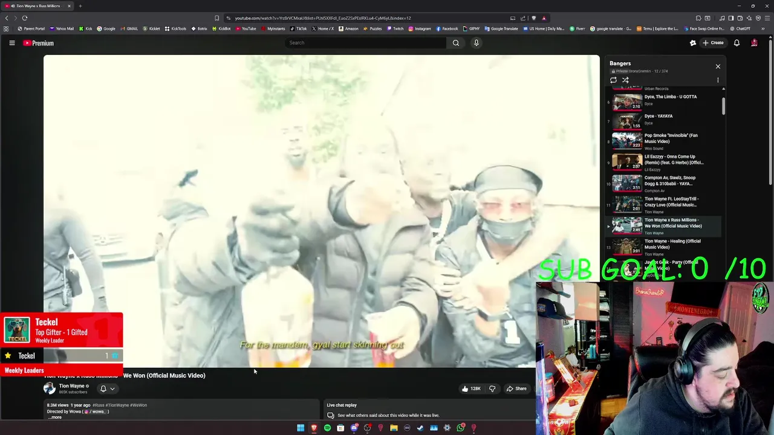Open the Twitch bookmark
This screenshot has width=774, height=435.
coord(395,28)
